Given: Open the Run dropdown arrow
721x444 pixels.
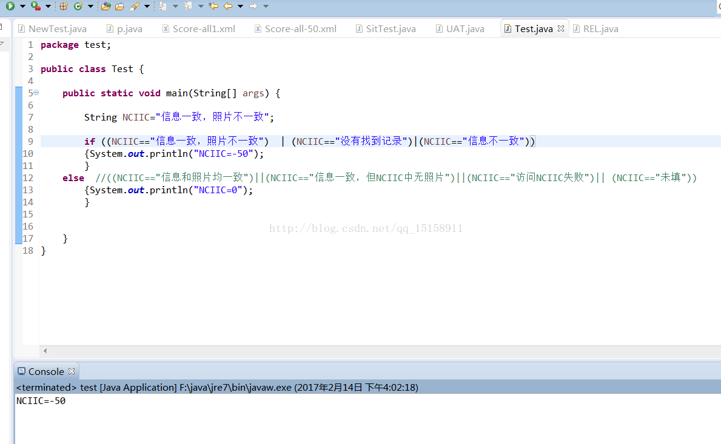Looking at the screenshot, I should tap(22, 7).
